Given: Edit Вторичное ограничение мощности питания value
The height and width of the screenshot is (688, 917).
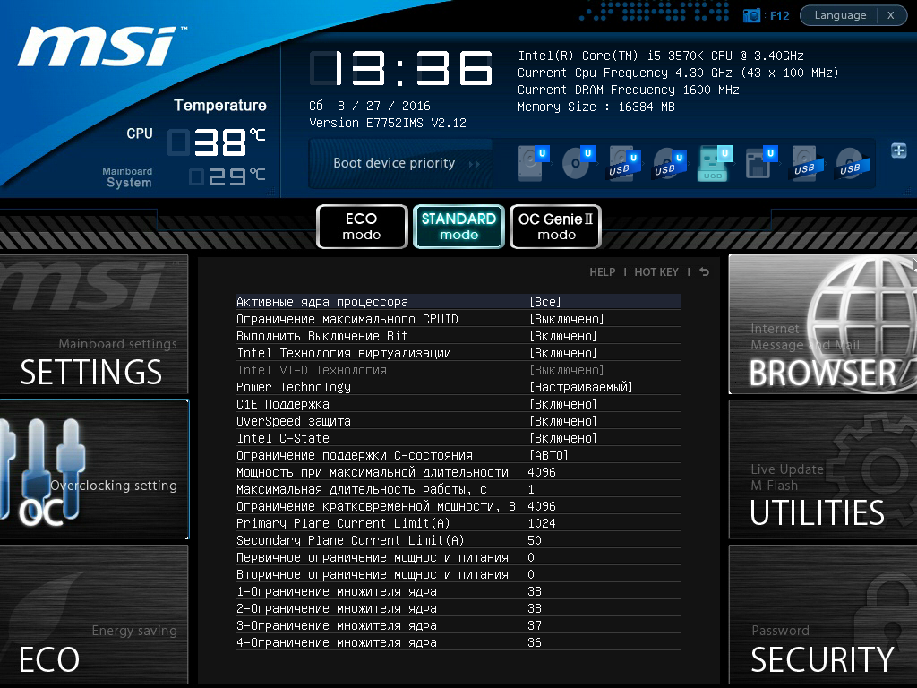Looking at the screenshot, I should tap(531, 574).
